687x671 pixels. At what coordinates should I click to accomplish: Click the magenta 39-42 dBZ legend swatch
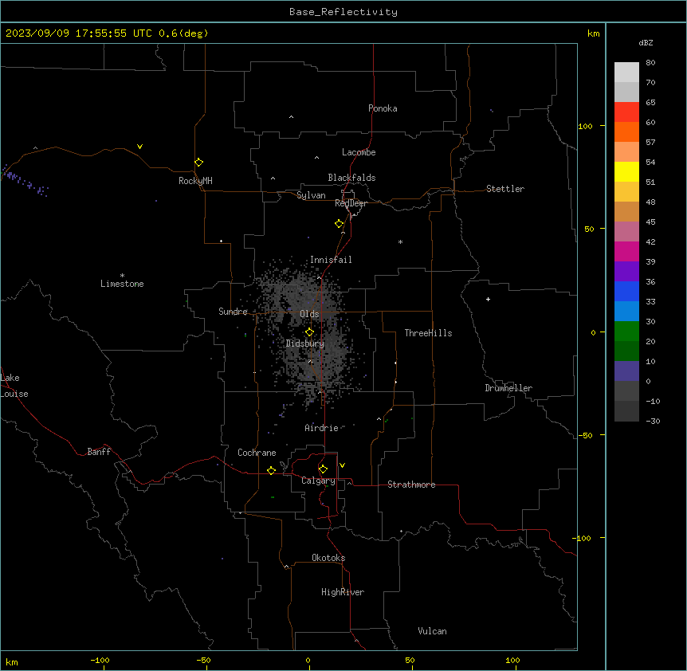(626, 251)
